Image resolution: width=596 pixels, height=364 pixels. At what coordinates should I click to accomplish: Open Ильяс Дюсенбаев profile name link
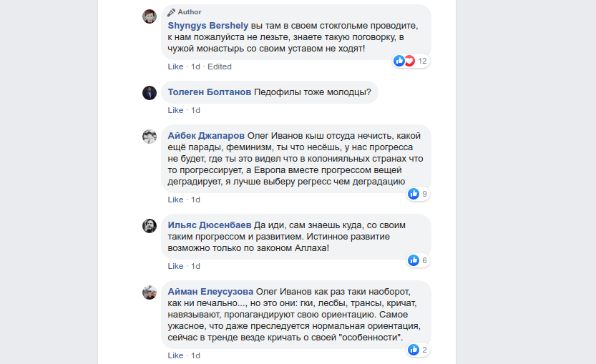click(x=210, y=224)
